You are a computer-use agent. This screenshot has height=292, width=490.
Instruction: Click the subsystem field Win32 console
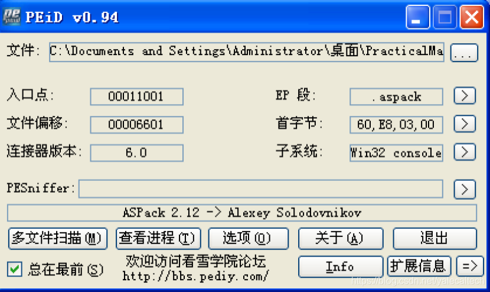(x=396, y=153)
